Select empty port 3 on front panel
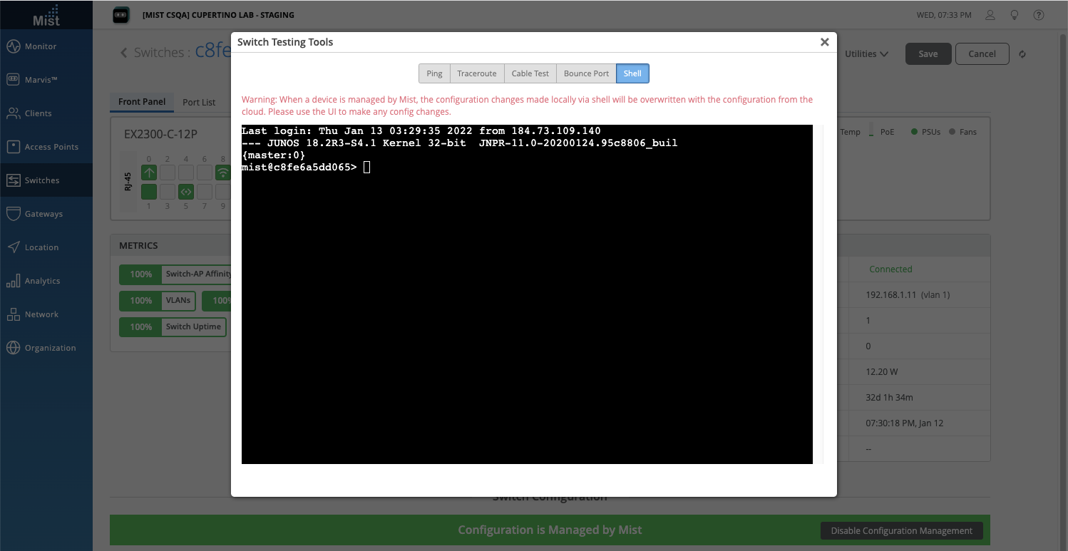 point(168,191)
